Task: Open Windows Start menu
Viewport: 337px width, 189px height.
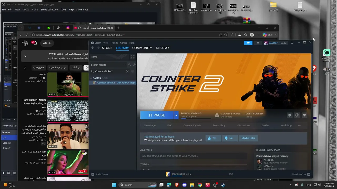Action: point(114,185)
